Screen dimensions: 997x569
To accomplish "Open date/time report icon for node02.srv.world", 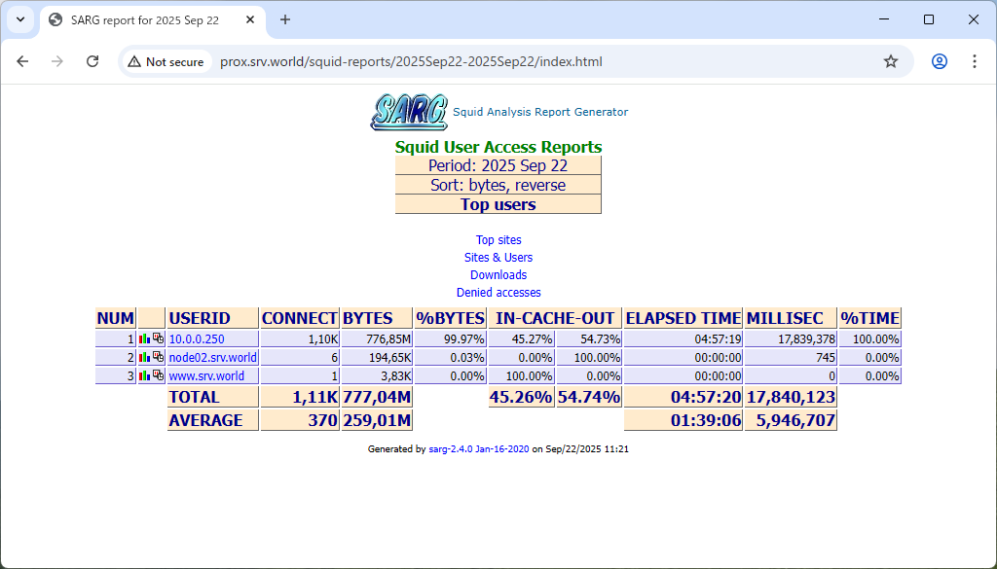I will (x=158, y=357).
